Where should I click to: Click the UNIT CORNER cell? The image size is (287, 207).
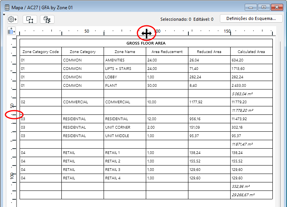click(x=125, y=128)
